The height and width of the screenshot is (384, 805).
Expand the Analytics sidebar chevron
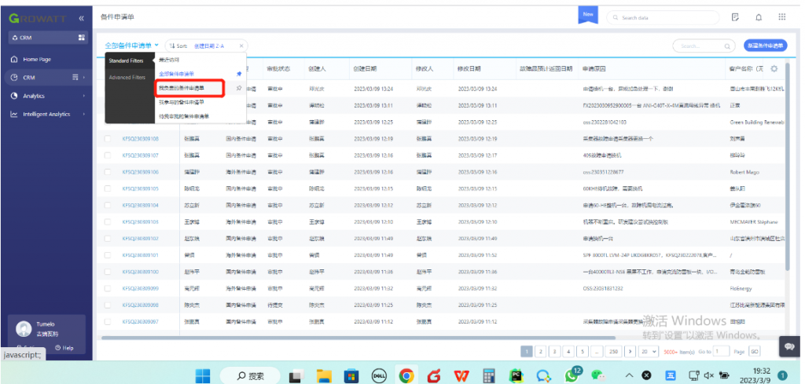tap(83, 96)
